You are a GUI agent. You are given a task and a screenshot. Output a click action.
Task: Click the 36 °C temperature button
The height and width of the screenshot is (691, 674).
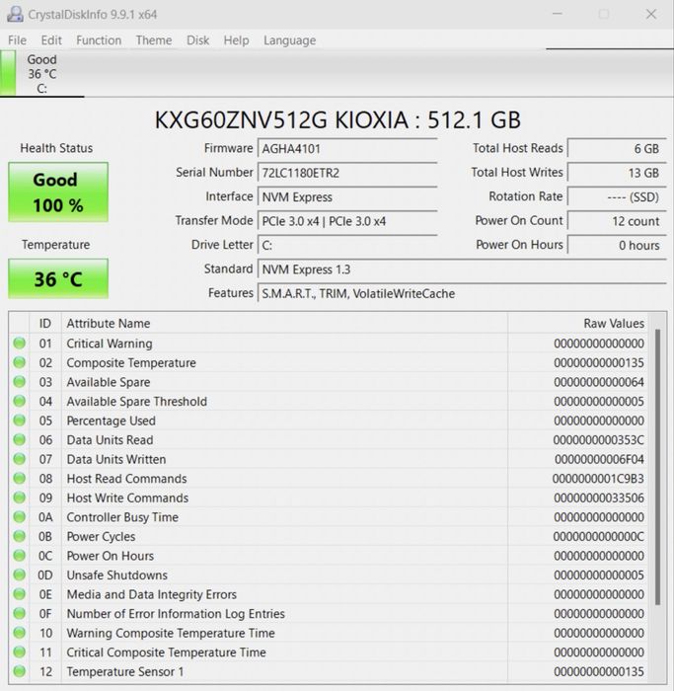point(58,278)
